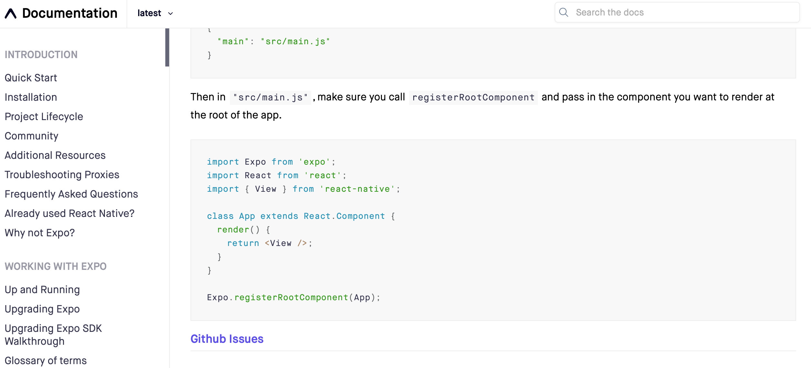Collapse the INTRODUCTION section
Image resolution: width=811 pixels, height=368 pixels.
[x=41, y=54]
